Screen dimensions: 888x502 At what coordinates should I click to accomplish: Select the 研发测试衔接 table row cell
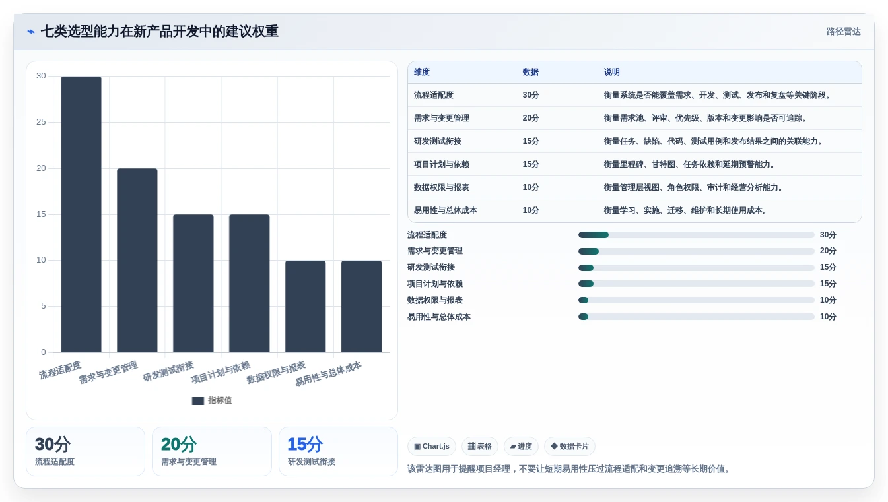(438, 141)
